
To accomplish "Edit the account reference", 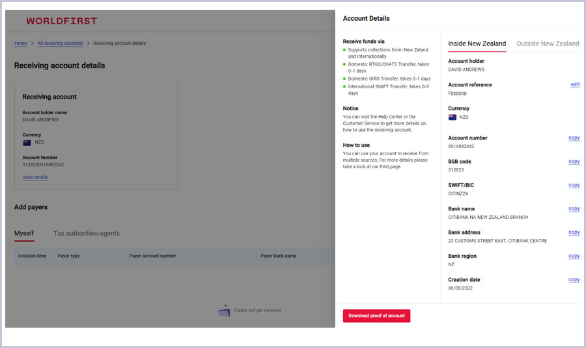I will [574, 85].
